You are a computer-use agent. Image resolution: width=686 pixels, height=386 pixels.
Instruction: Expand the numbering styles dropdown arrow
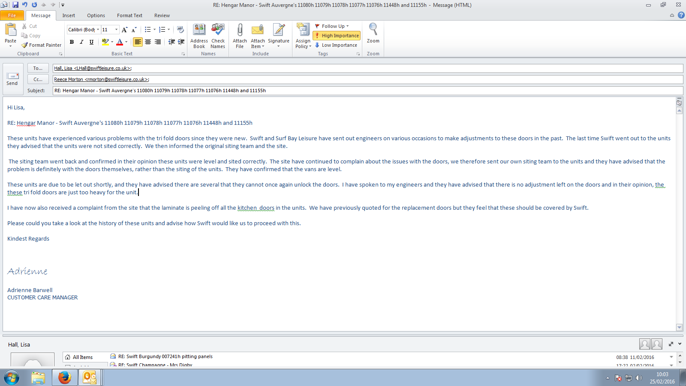(x=168, y=30)
